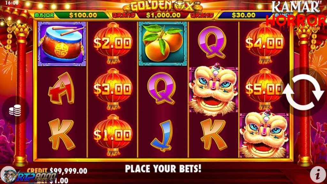Viewport: 327px width, 184px height.
Task: Click the red letter A symbol
Action: (x=62, y=88)
